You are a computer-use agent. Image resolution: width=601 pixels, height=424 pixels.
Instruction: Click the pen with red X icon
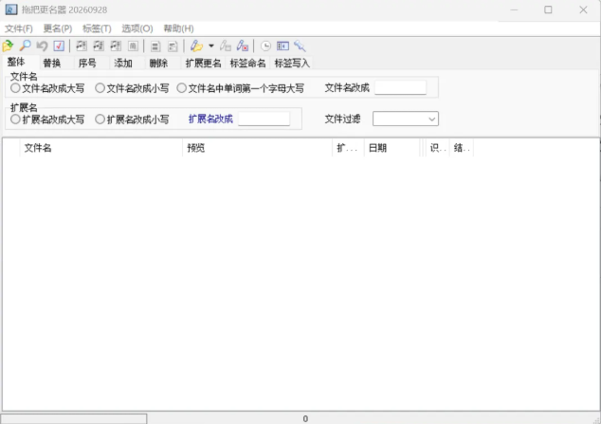click(x=243, y=46)
